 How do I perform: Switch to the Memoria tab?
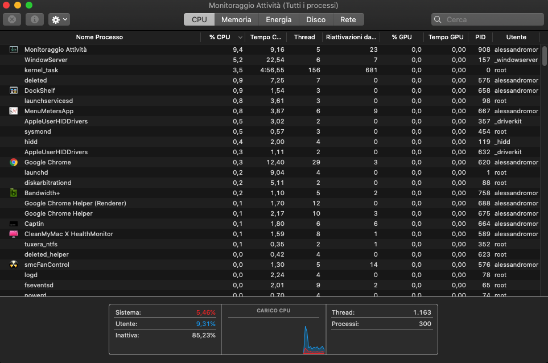[236, 19]
